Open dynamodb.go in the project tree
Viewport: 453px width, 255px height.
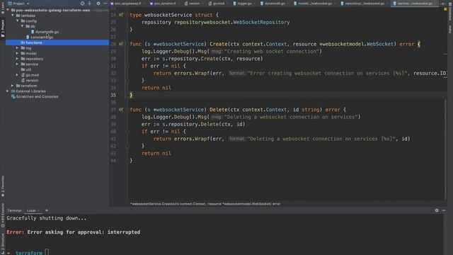[x=47, y=32]
